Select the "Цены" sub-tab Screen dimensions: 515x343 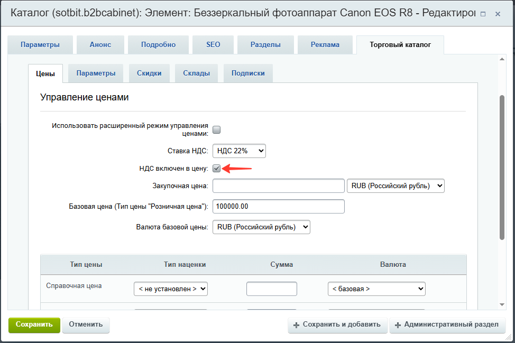coord(45,73)
